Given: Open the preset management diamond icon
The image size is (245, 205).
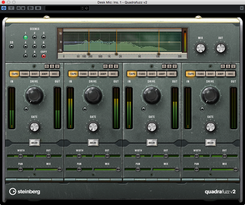Looking at the screenshot, I should tap(87, 8).
